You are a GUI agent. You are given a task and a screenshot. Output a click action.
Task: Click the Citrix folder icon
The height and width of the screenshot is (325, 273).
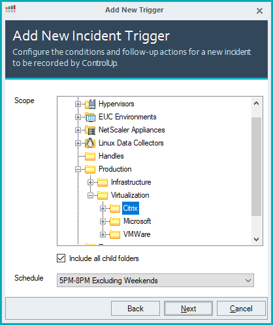pyautogui.click(x=115, y=208)
